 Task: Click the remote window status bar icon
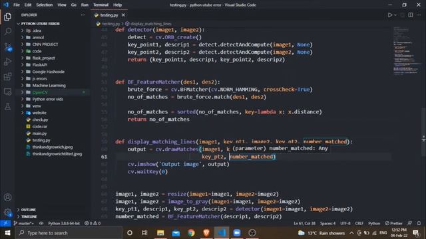[5, 223]
